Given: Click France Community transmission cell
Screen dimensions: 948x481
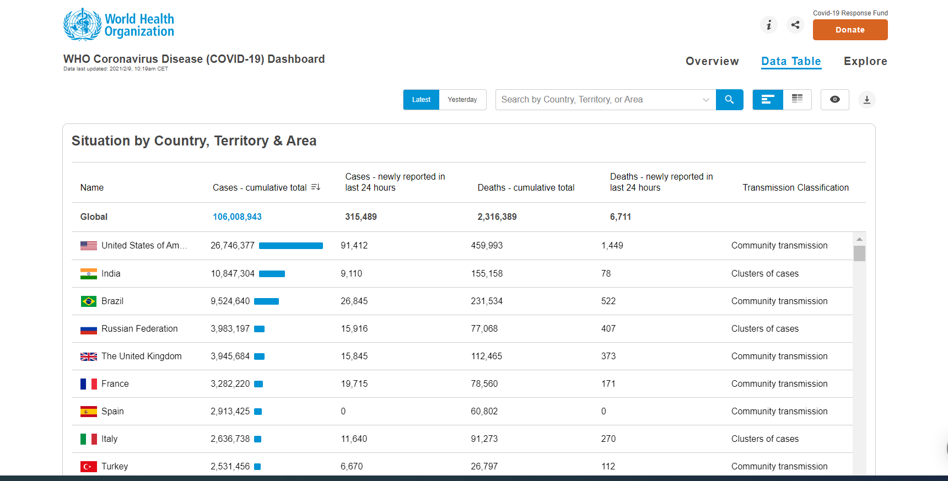Looking at the screenshot, I should (x=779, y=384).
